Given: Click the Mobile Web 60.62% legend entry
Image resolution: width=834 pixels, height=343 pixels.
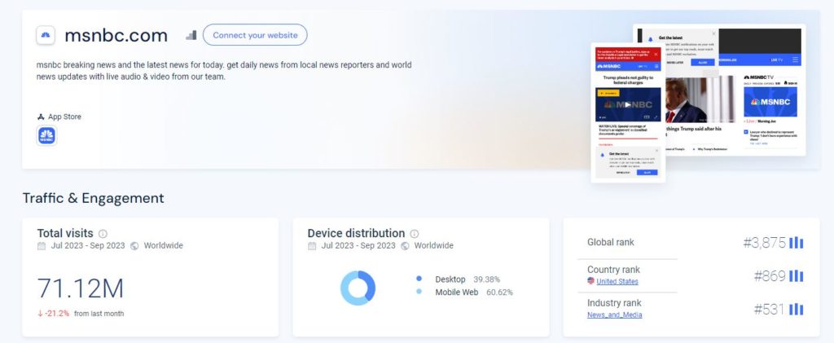Looking at the screenshot, I should (464, 292).
